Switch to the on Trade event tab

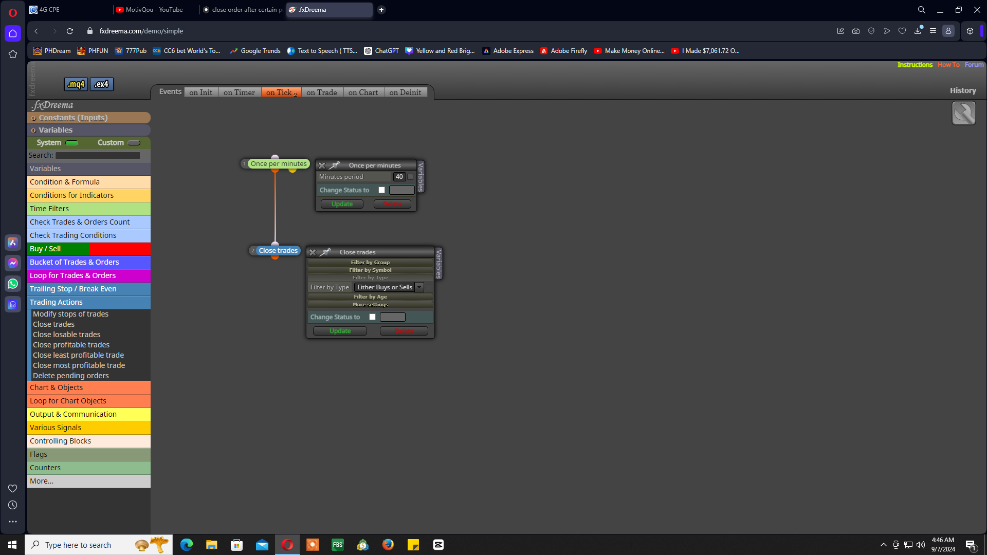coord(322,92)
